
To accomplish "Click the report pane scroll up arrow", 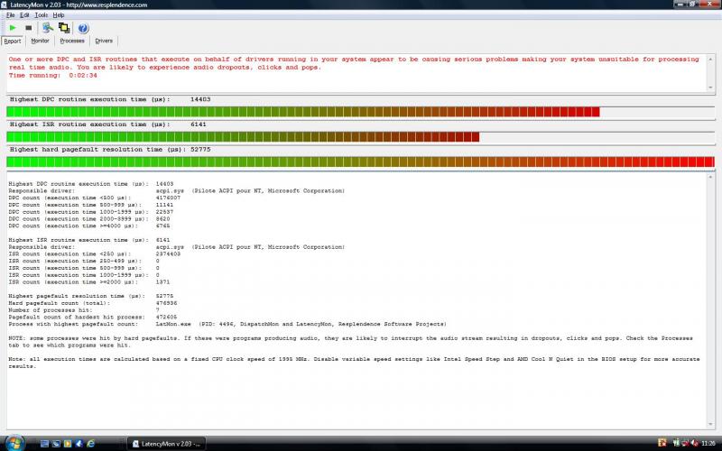I will pyautogui.click(x=710, y=177).
